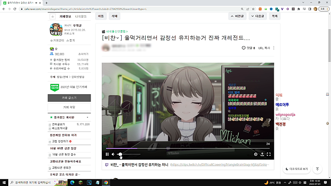Bookmark this page with the star icon

(253, 9)
